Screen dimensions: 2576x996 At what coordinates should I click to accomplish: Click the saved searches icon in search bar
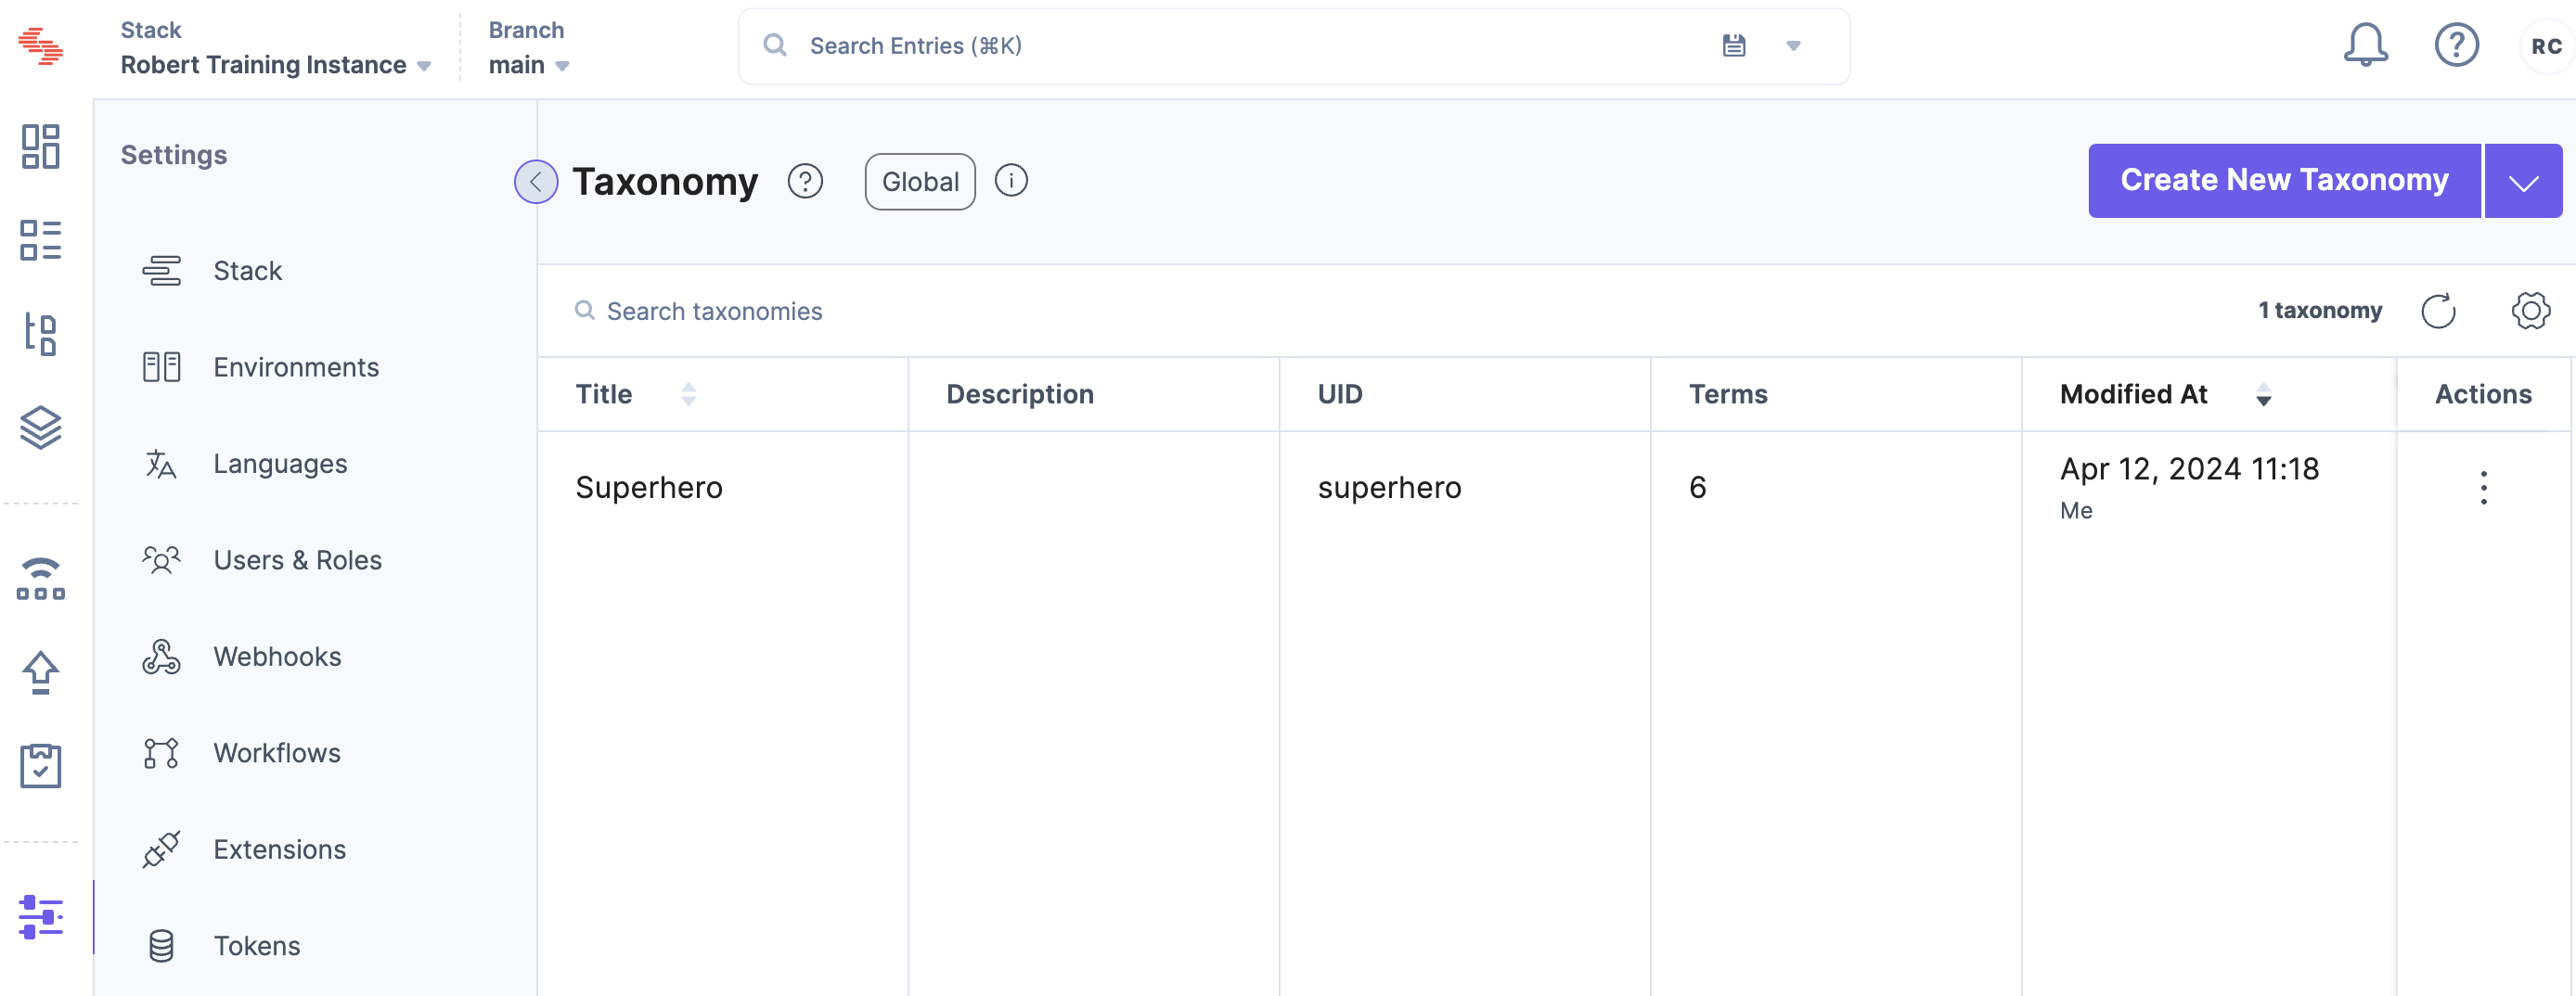point(1734,45)
